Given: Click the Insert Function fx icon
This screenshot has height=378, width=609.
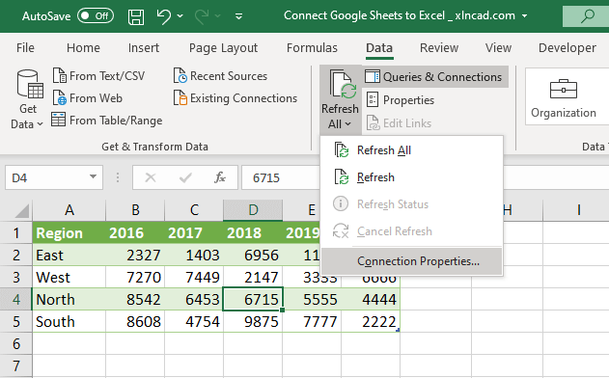Looking at the screenshot, I should [220, 177].
